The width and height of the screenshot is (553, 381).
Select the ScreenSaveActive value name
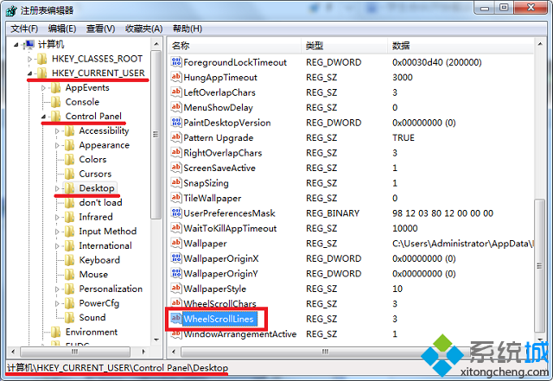(x=219, y=168)
